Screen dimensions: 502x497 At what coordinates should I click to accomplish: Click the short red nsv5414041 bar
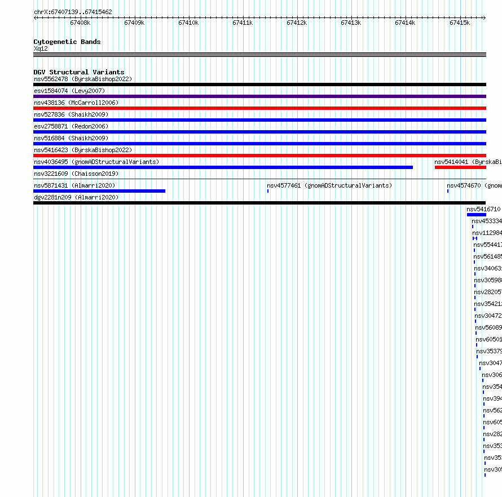pos(460,167)
